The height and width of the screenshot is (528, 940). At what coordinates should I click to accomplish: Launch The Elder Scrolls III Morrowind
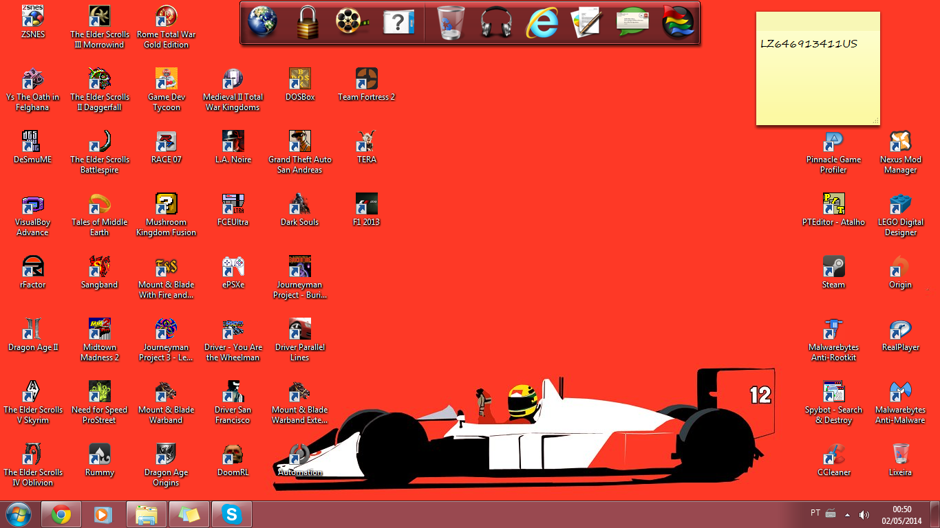pyautogui.click(x=100, y=16)
